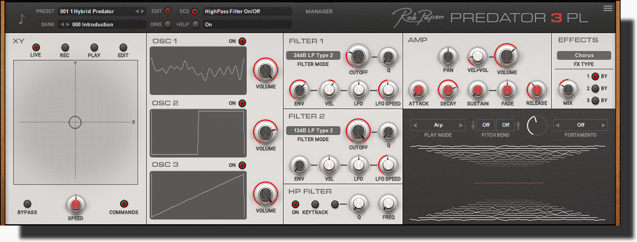Click the HP Filter Q knob
The image size is (637, 242).
click(359, 204)
